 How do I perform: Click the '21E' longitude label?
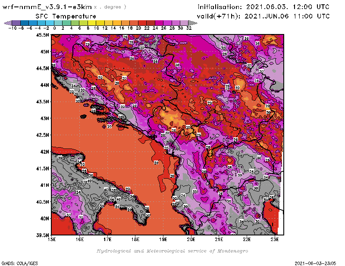pos(219,239)
